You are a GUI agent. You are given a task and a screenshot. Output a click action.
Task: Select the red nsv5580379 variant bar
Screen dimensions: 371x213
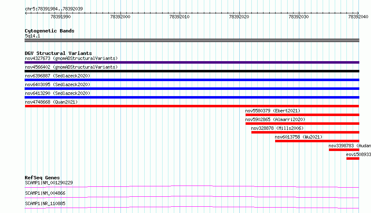point(302,115)
